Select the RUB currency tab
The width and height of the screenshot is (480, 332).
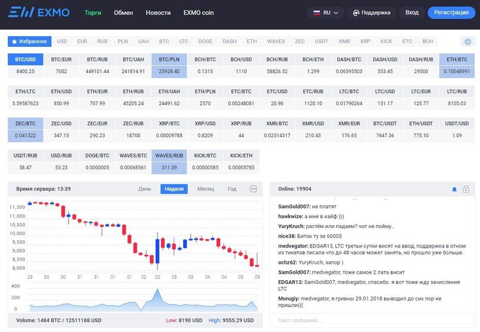pyautogui.click(x=102, y=42)
